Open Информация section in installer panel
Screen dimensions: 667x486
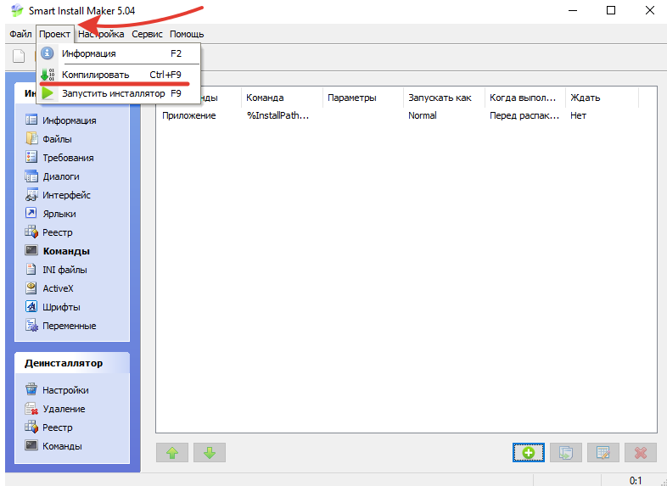(x=70, y=120)
